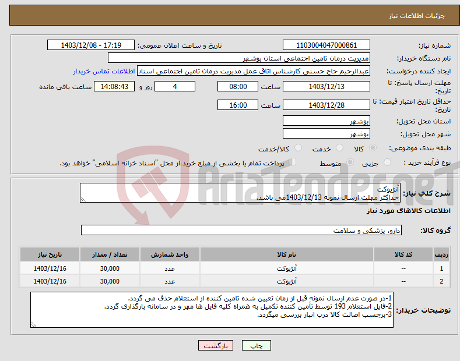Click unit عدد in row 2
The image size is (460, 361).
[170, 281]
